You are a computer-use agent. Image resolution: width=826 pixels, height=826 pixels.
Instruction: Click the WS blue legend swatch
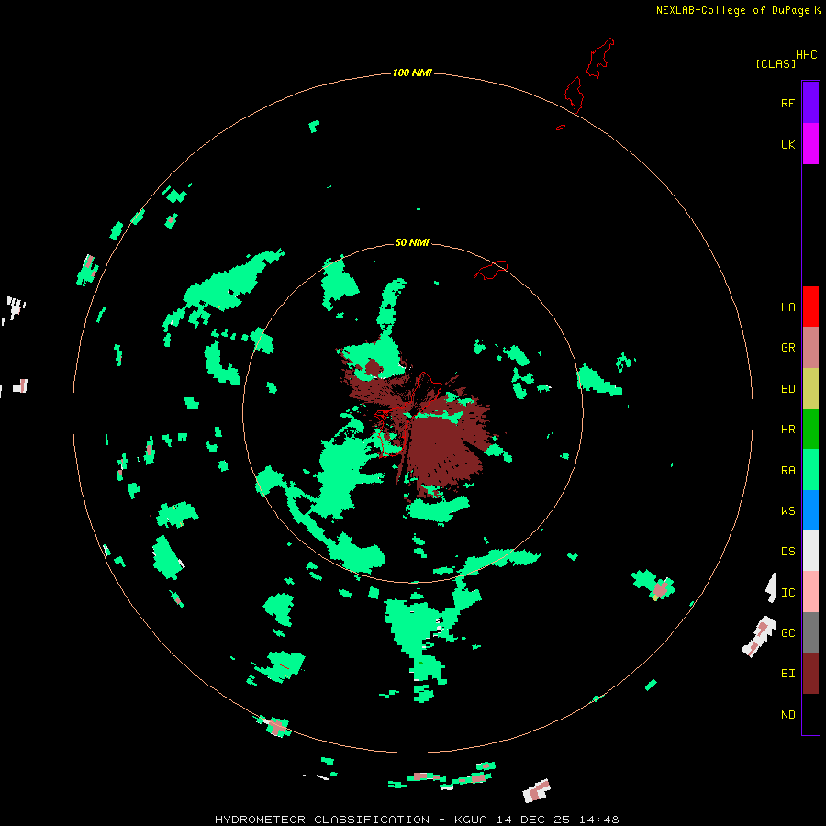pos(810,510)
